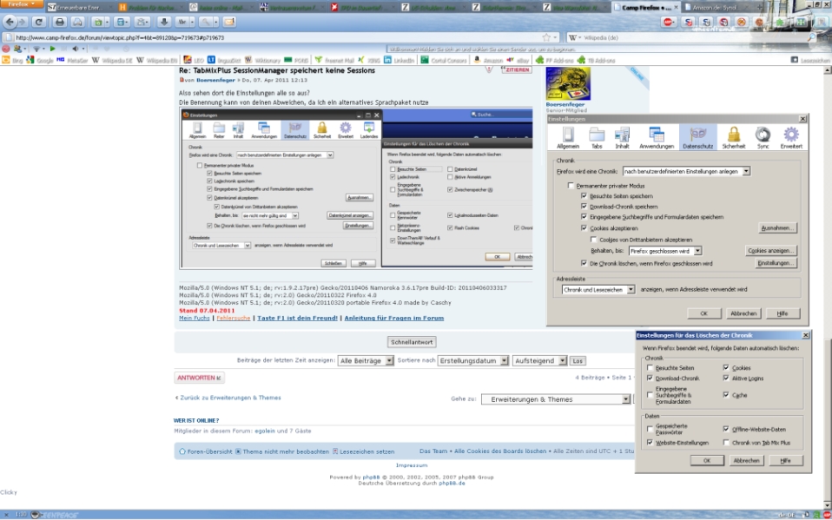Click the speaker volume icon on the radio toolbar
Image resolution: width=832 pixels, height=520 pixels.
tap(75, 49)
